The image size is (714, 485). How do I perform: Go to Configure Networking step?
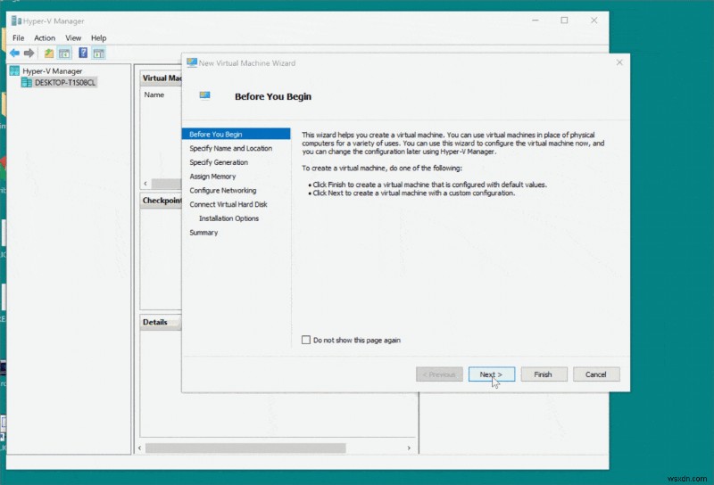[x=222, y=191]
